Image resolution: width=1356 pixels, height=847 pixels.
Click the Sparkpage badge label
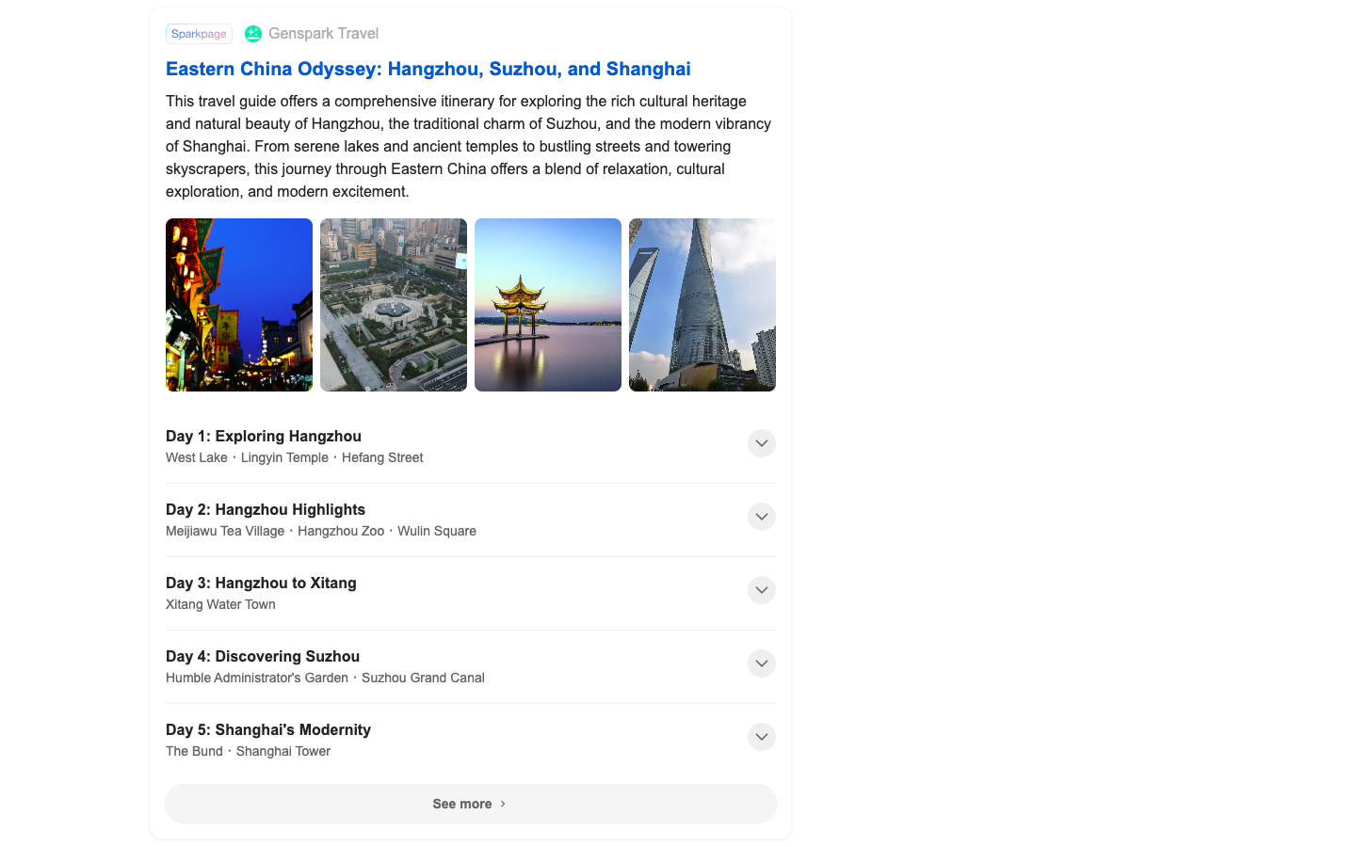[x=199, y=34]
